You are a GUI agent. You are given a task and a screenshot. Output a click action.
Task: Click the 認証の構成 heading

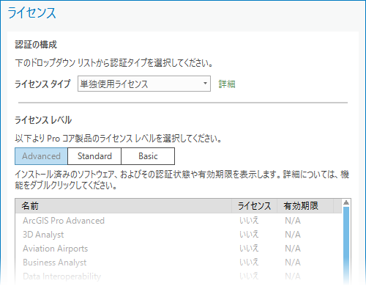(36, 45)
